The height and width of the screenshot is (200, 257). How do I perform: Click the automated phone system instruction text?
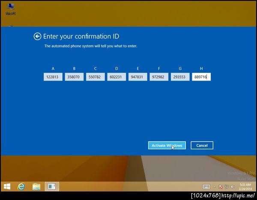pyautogui.click(x=91, y=46)
